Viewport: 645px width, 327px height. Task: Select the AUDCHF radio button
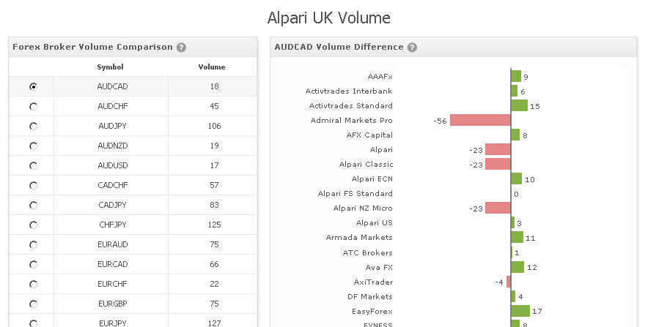coord(33,106)
